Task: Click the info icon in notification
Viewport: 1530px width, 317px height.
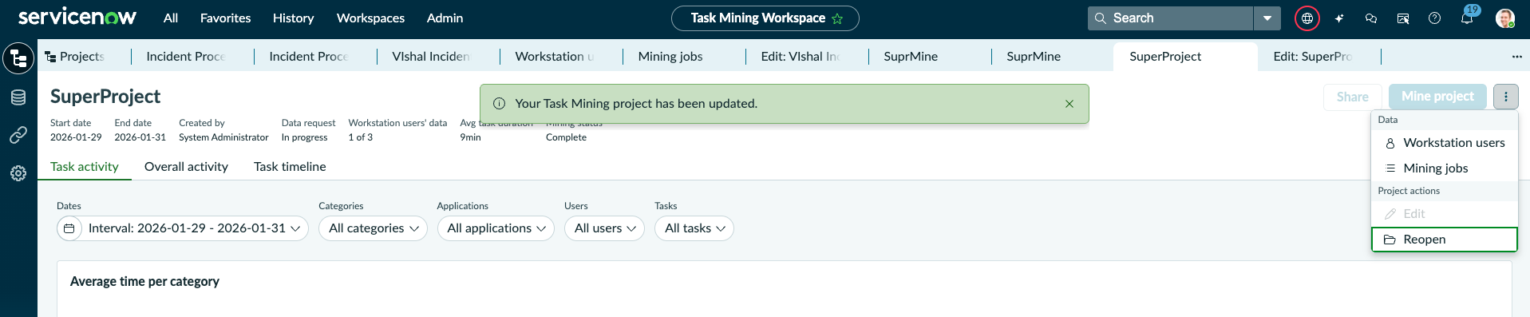Action: [500, 104]
